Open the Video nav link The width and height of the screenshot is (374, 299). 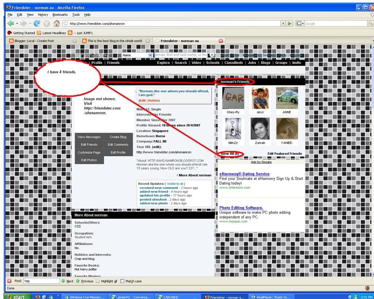[196, 63]
